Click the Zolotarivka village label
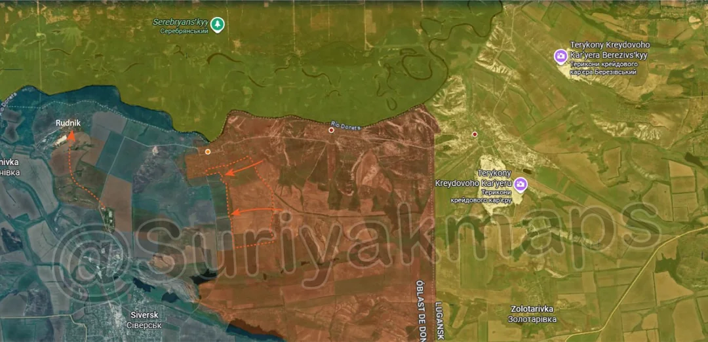708x342 pixels. [x=533, y=313]
